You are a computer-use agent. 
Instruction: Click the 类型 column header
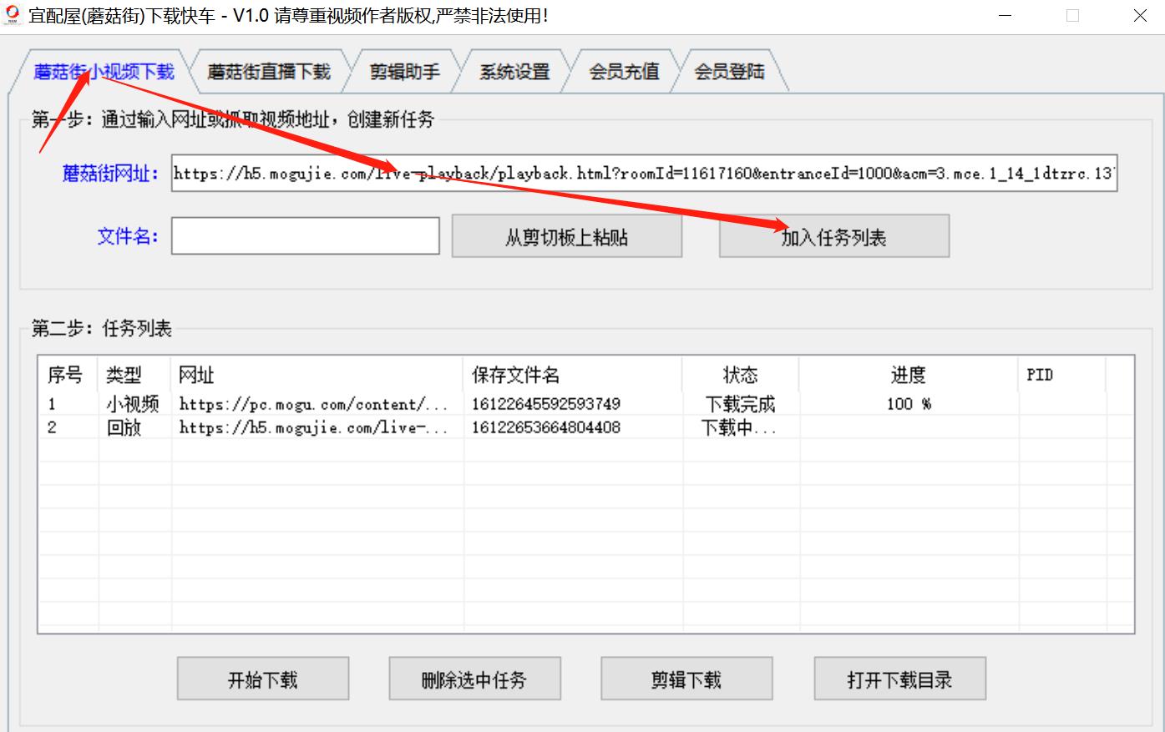(135, 375)
